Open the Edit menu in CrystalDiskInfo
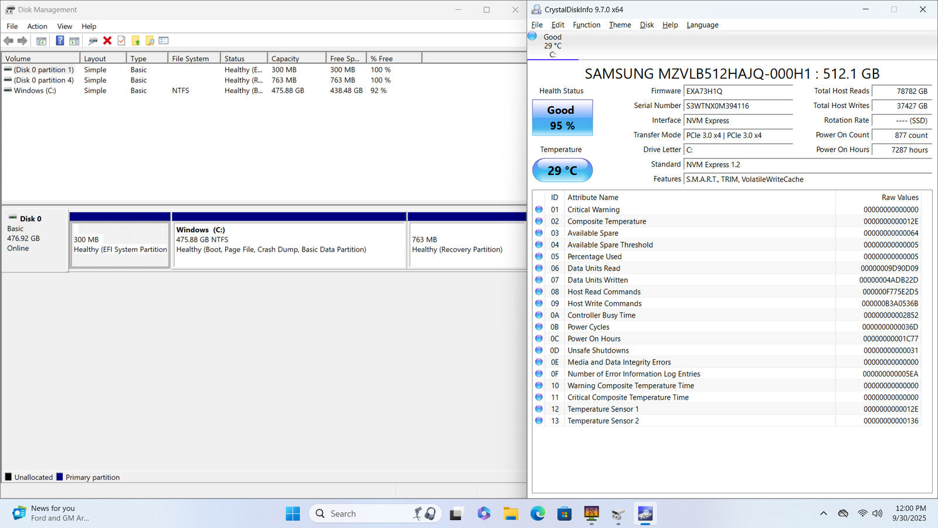 point(558,25)
